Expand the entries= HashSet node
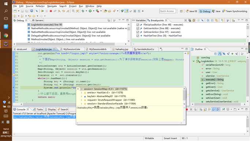Image resolution: width=250 pixels, height=141 pixels. (x=82, y=93)
